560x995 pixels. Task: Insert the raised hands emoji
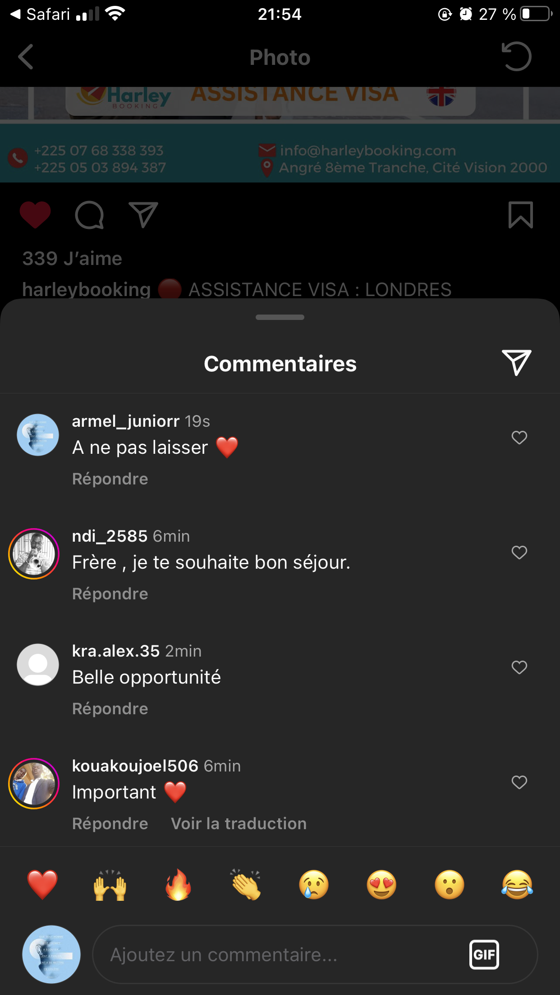[110, 885]
